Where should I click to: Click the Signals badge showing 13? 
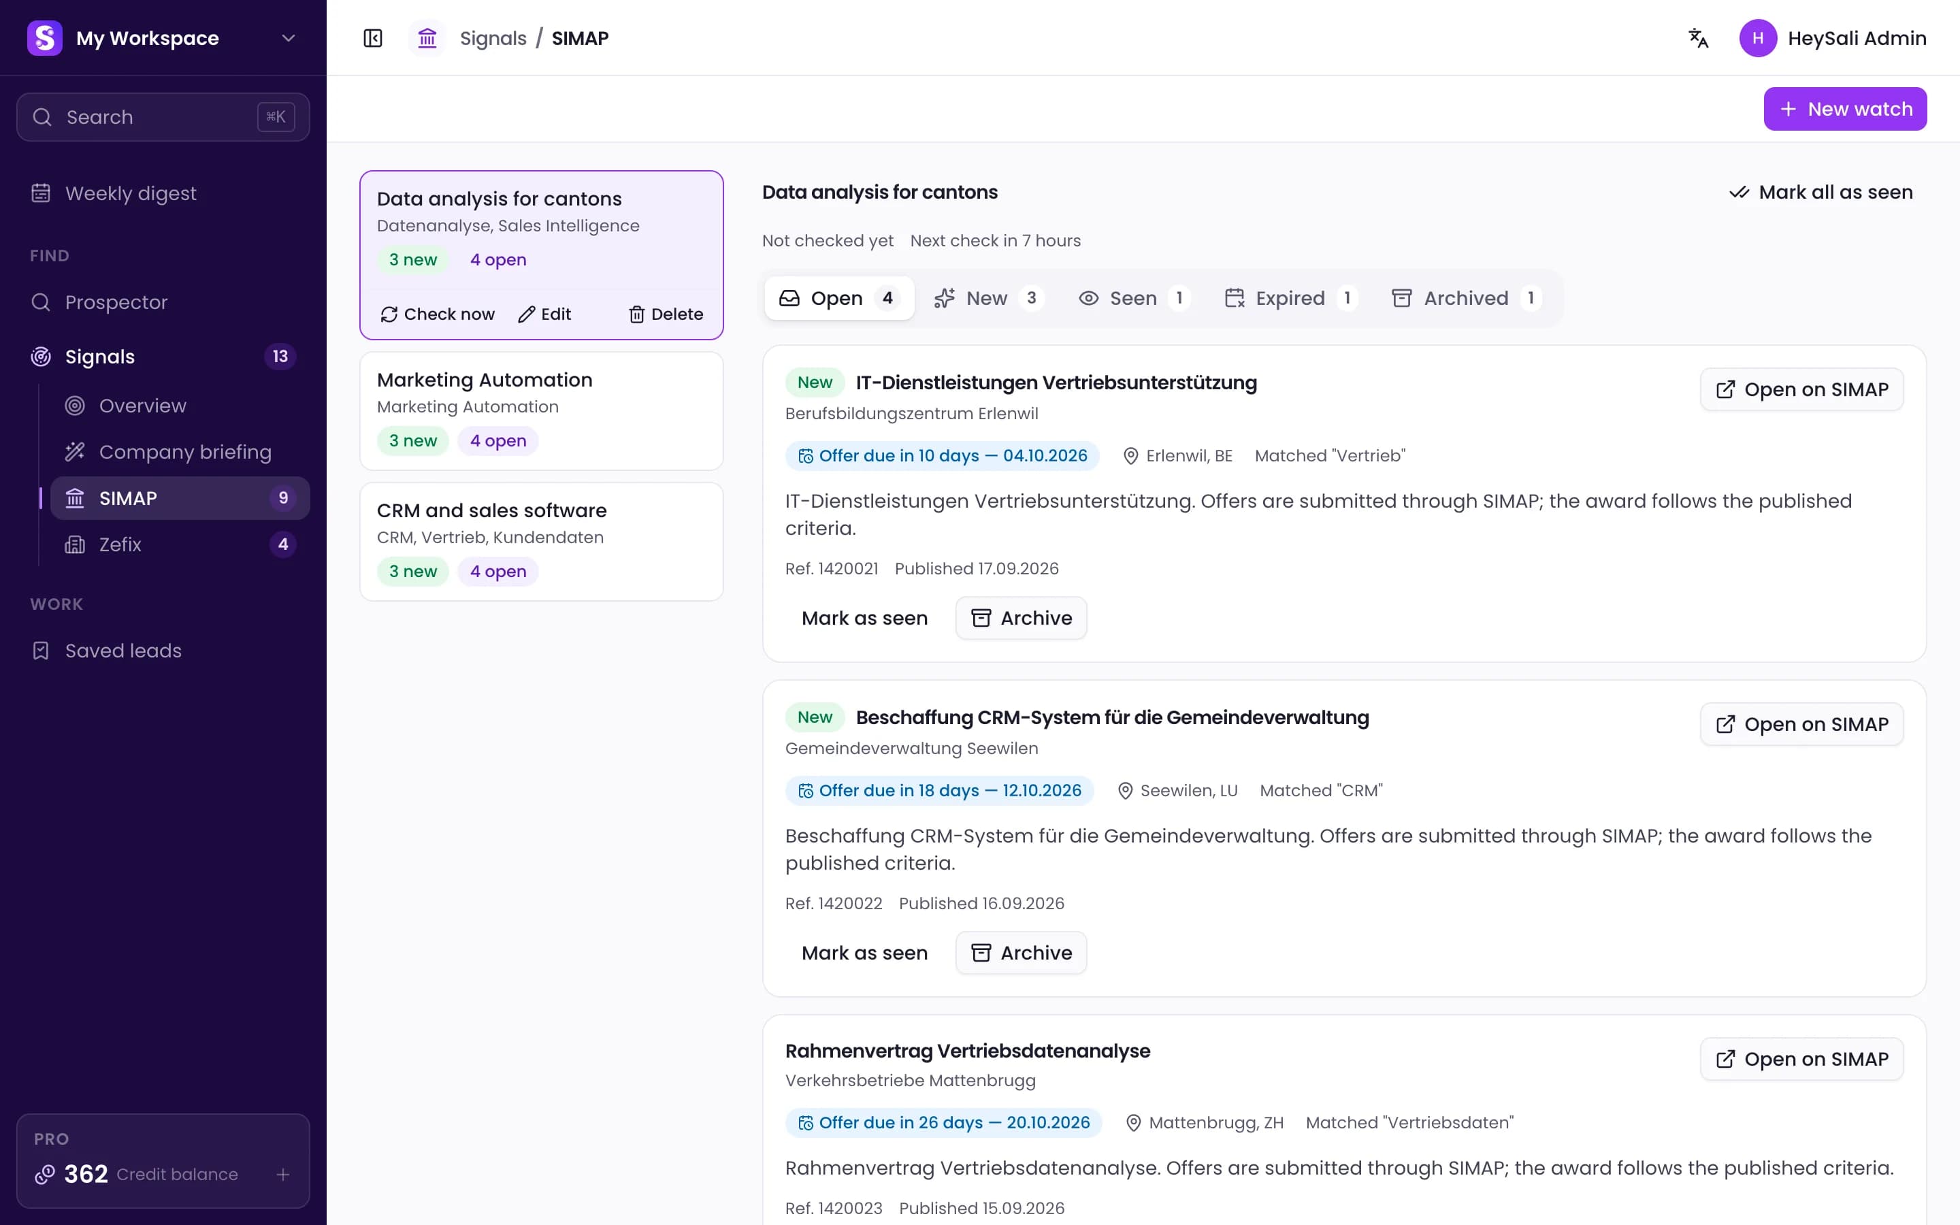coord(280,357)
